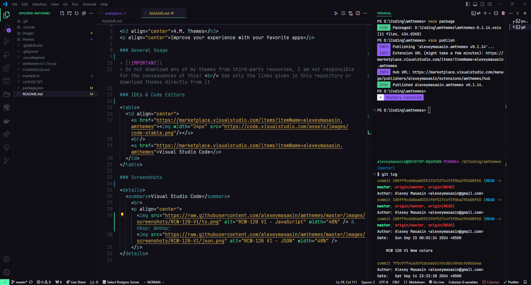Viewport: 531px width, 285px height.
Task: Select amthemes-0.1.14.vsix in Explorer
Action: (55, 64)
